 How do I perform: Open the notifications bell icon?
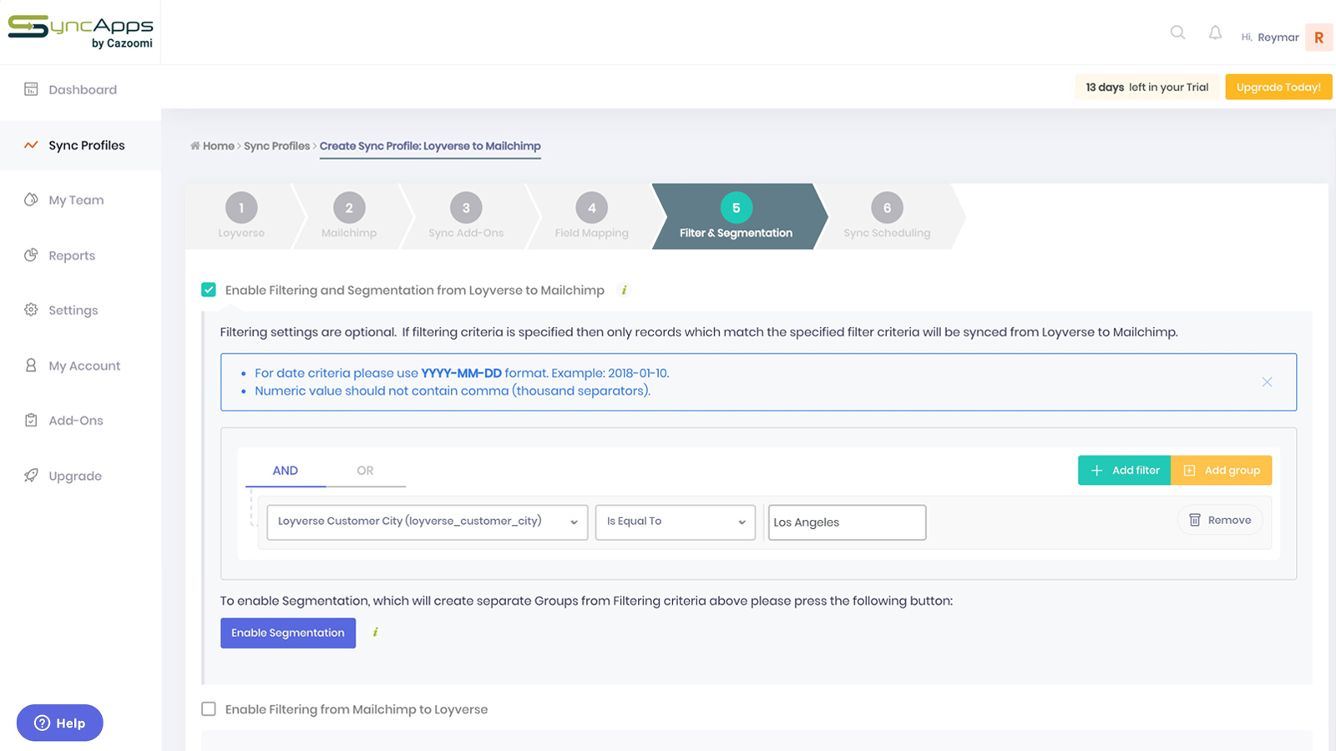pyautogui.click(x=1215, y=33)
